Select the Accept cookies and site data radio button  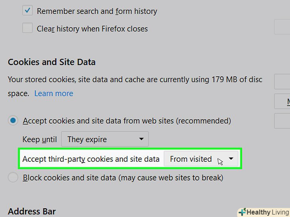(13, 120)
